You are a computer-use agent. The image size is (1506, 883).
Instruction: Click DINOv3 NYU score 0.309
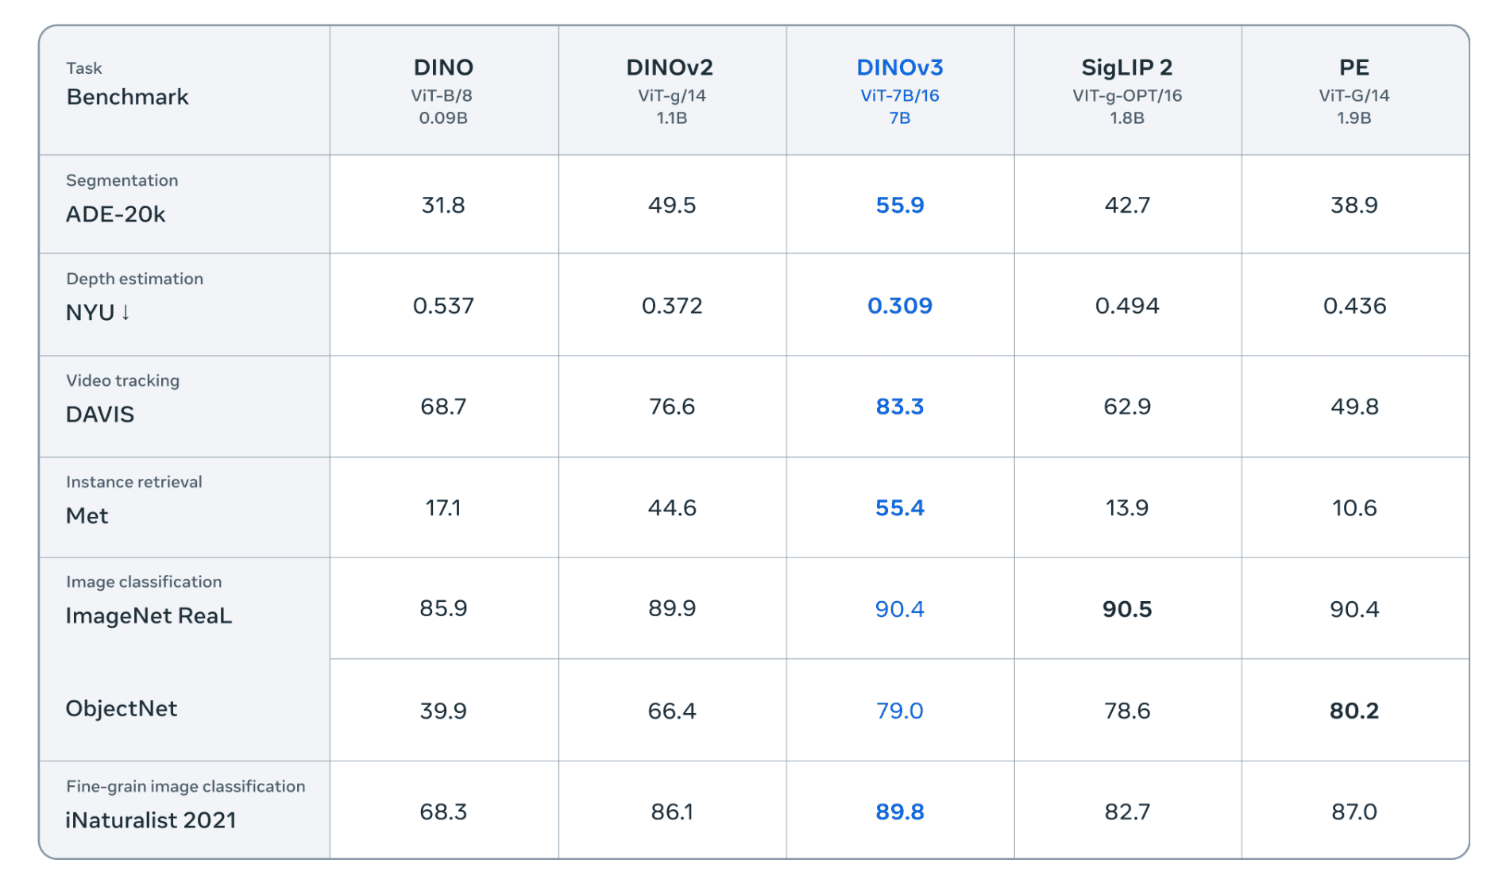point(899,306)
